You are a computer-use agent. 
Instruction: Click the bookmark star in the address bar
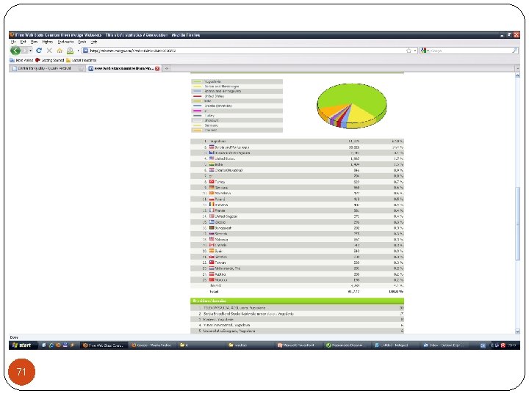(x=409, y=51)
